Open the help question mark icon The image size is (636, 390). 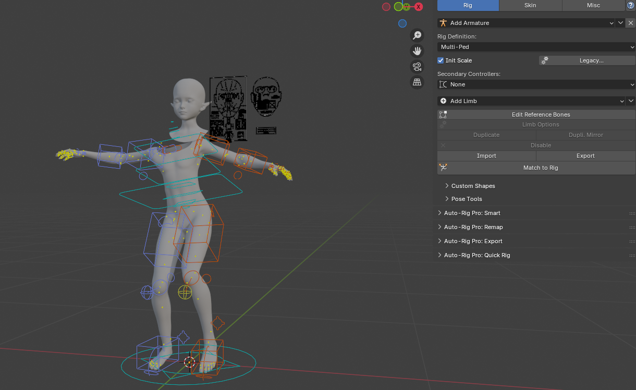[x=630, y=6]
